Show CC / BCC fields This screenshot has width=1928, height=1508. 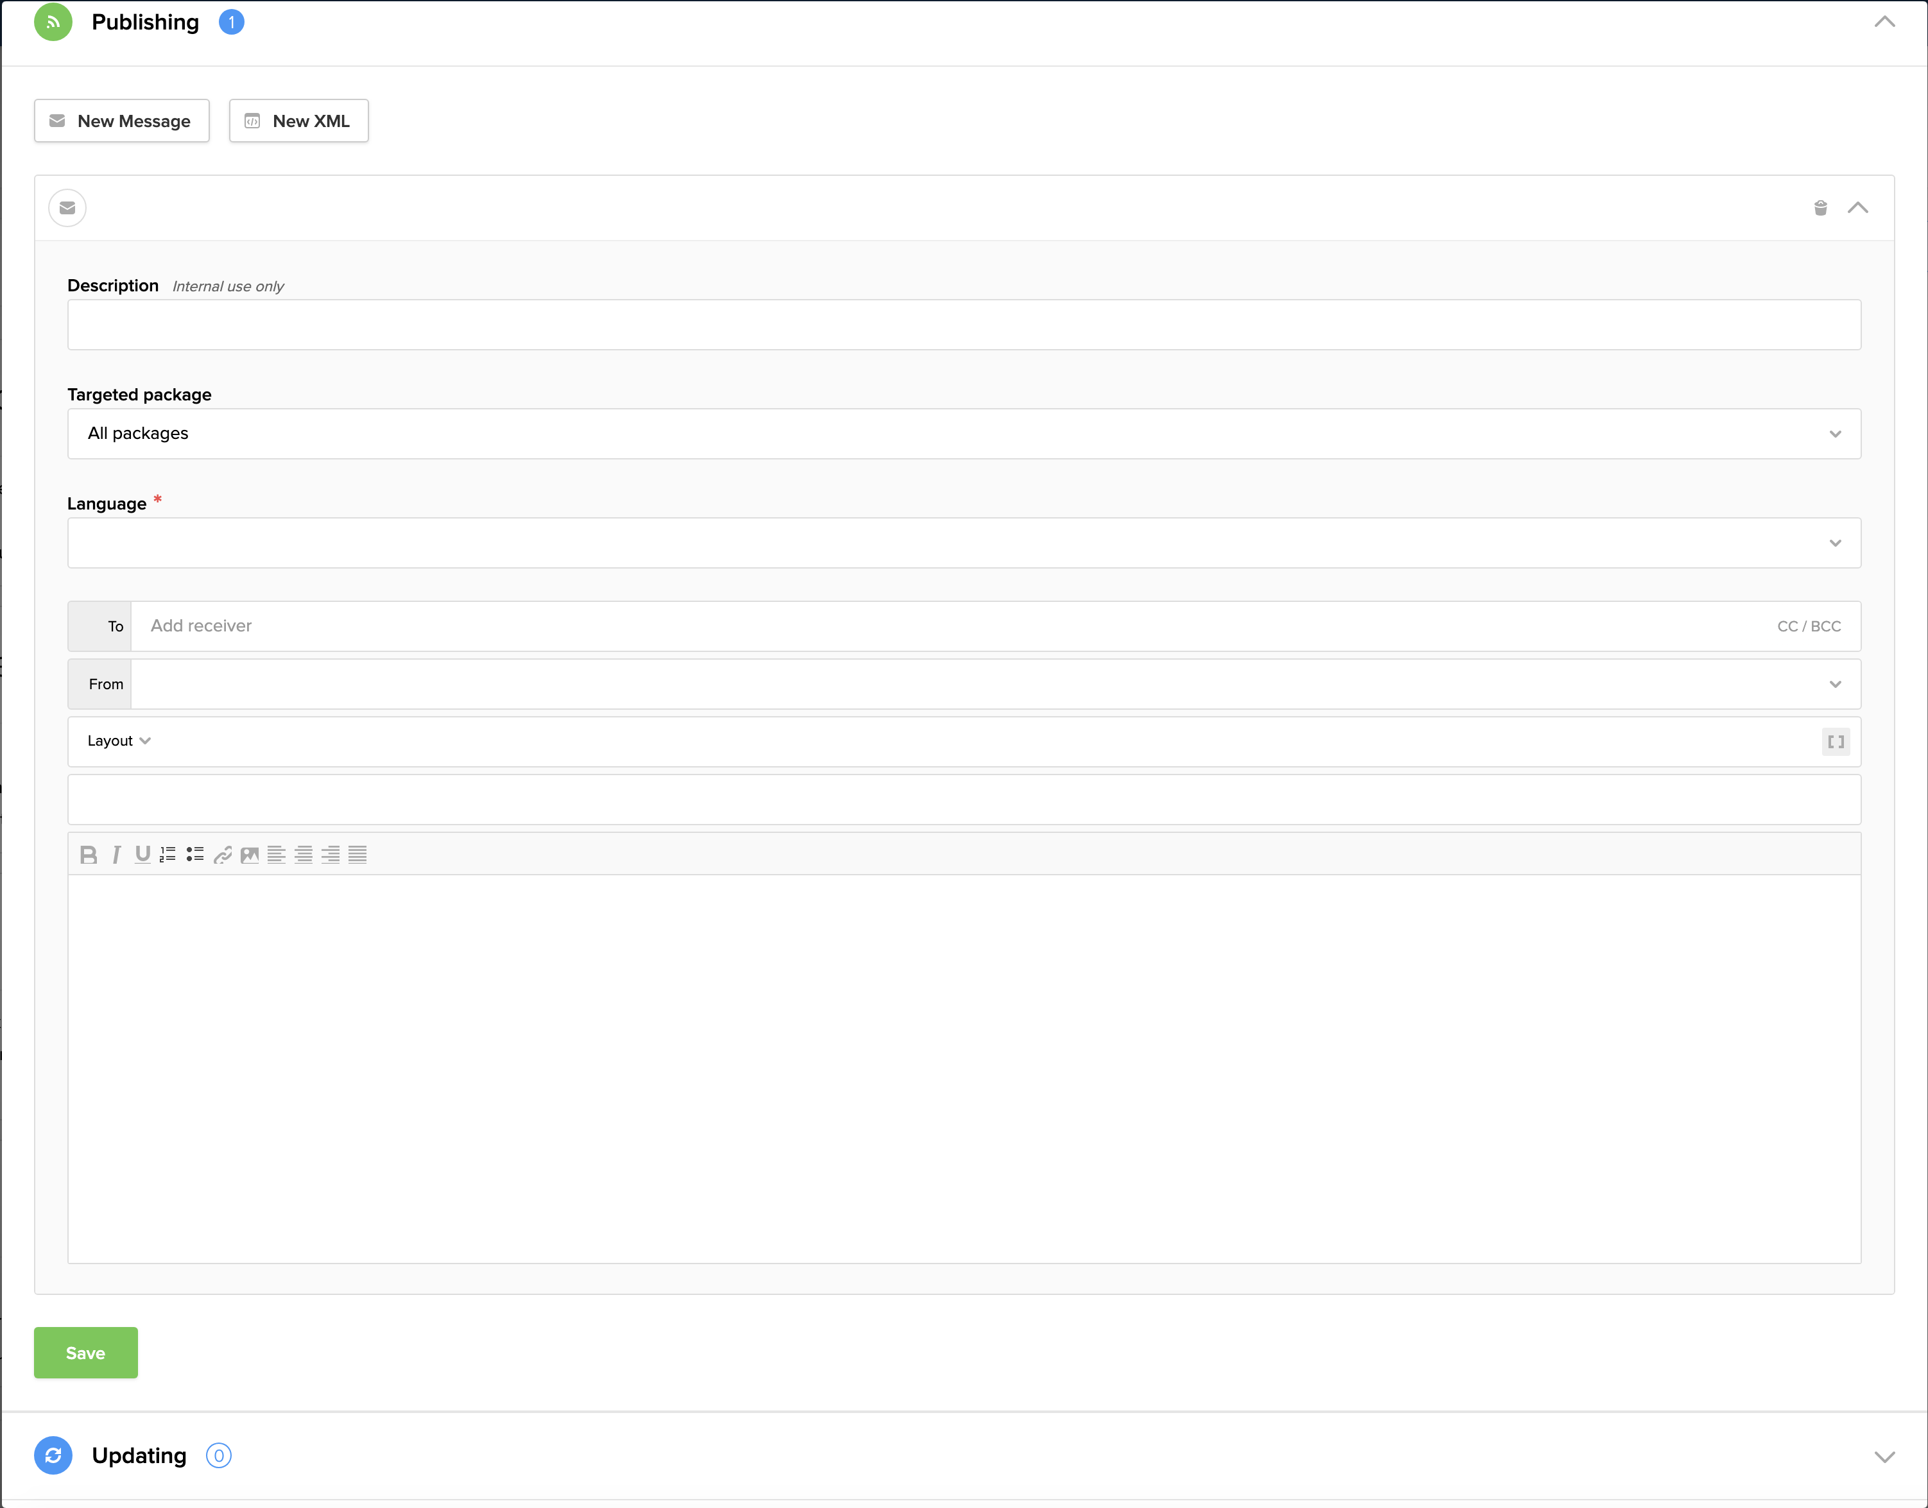click(1808, 626)
